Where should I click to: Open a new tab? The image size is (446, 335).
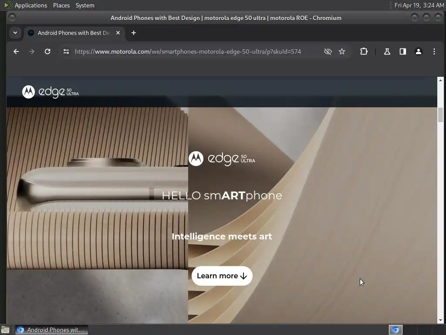(x=133, y=33)
